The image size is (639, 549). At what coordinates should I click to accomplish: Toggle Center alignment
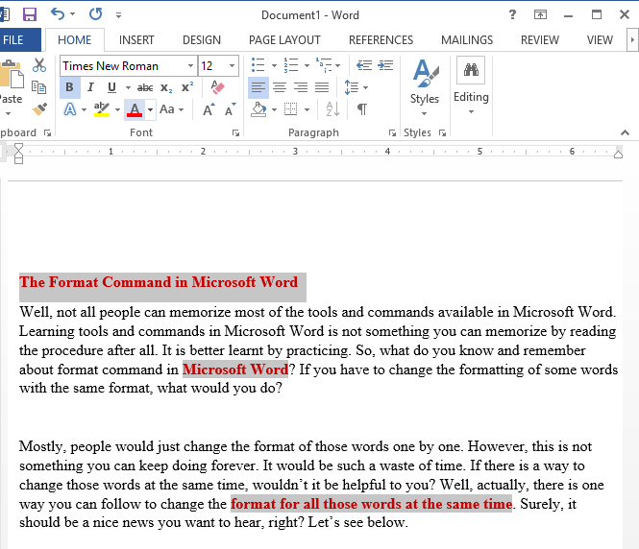280,87
